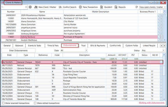
Task: Click the Enter Disbursements button
Action: pyautogui.click(x=19, y=51)
